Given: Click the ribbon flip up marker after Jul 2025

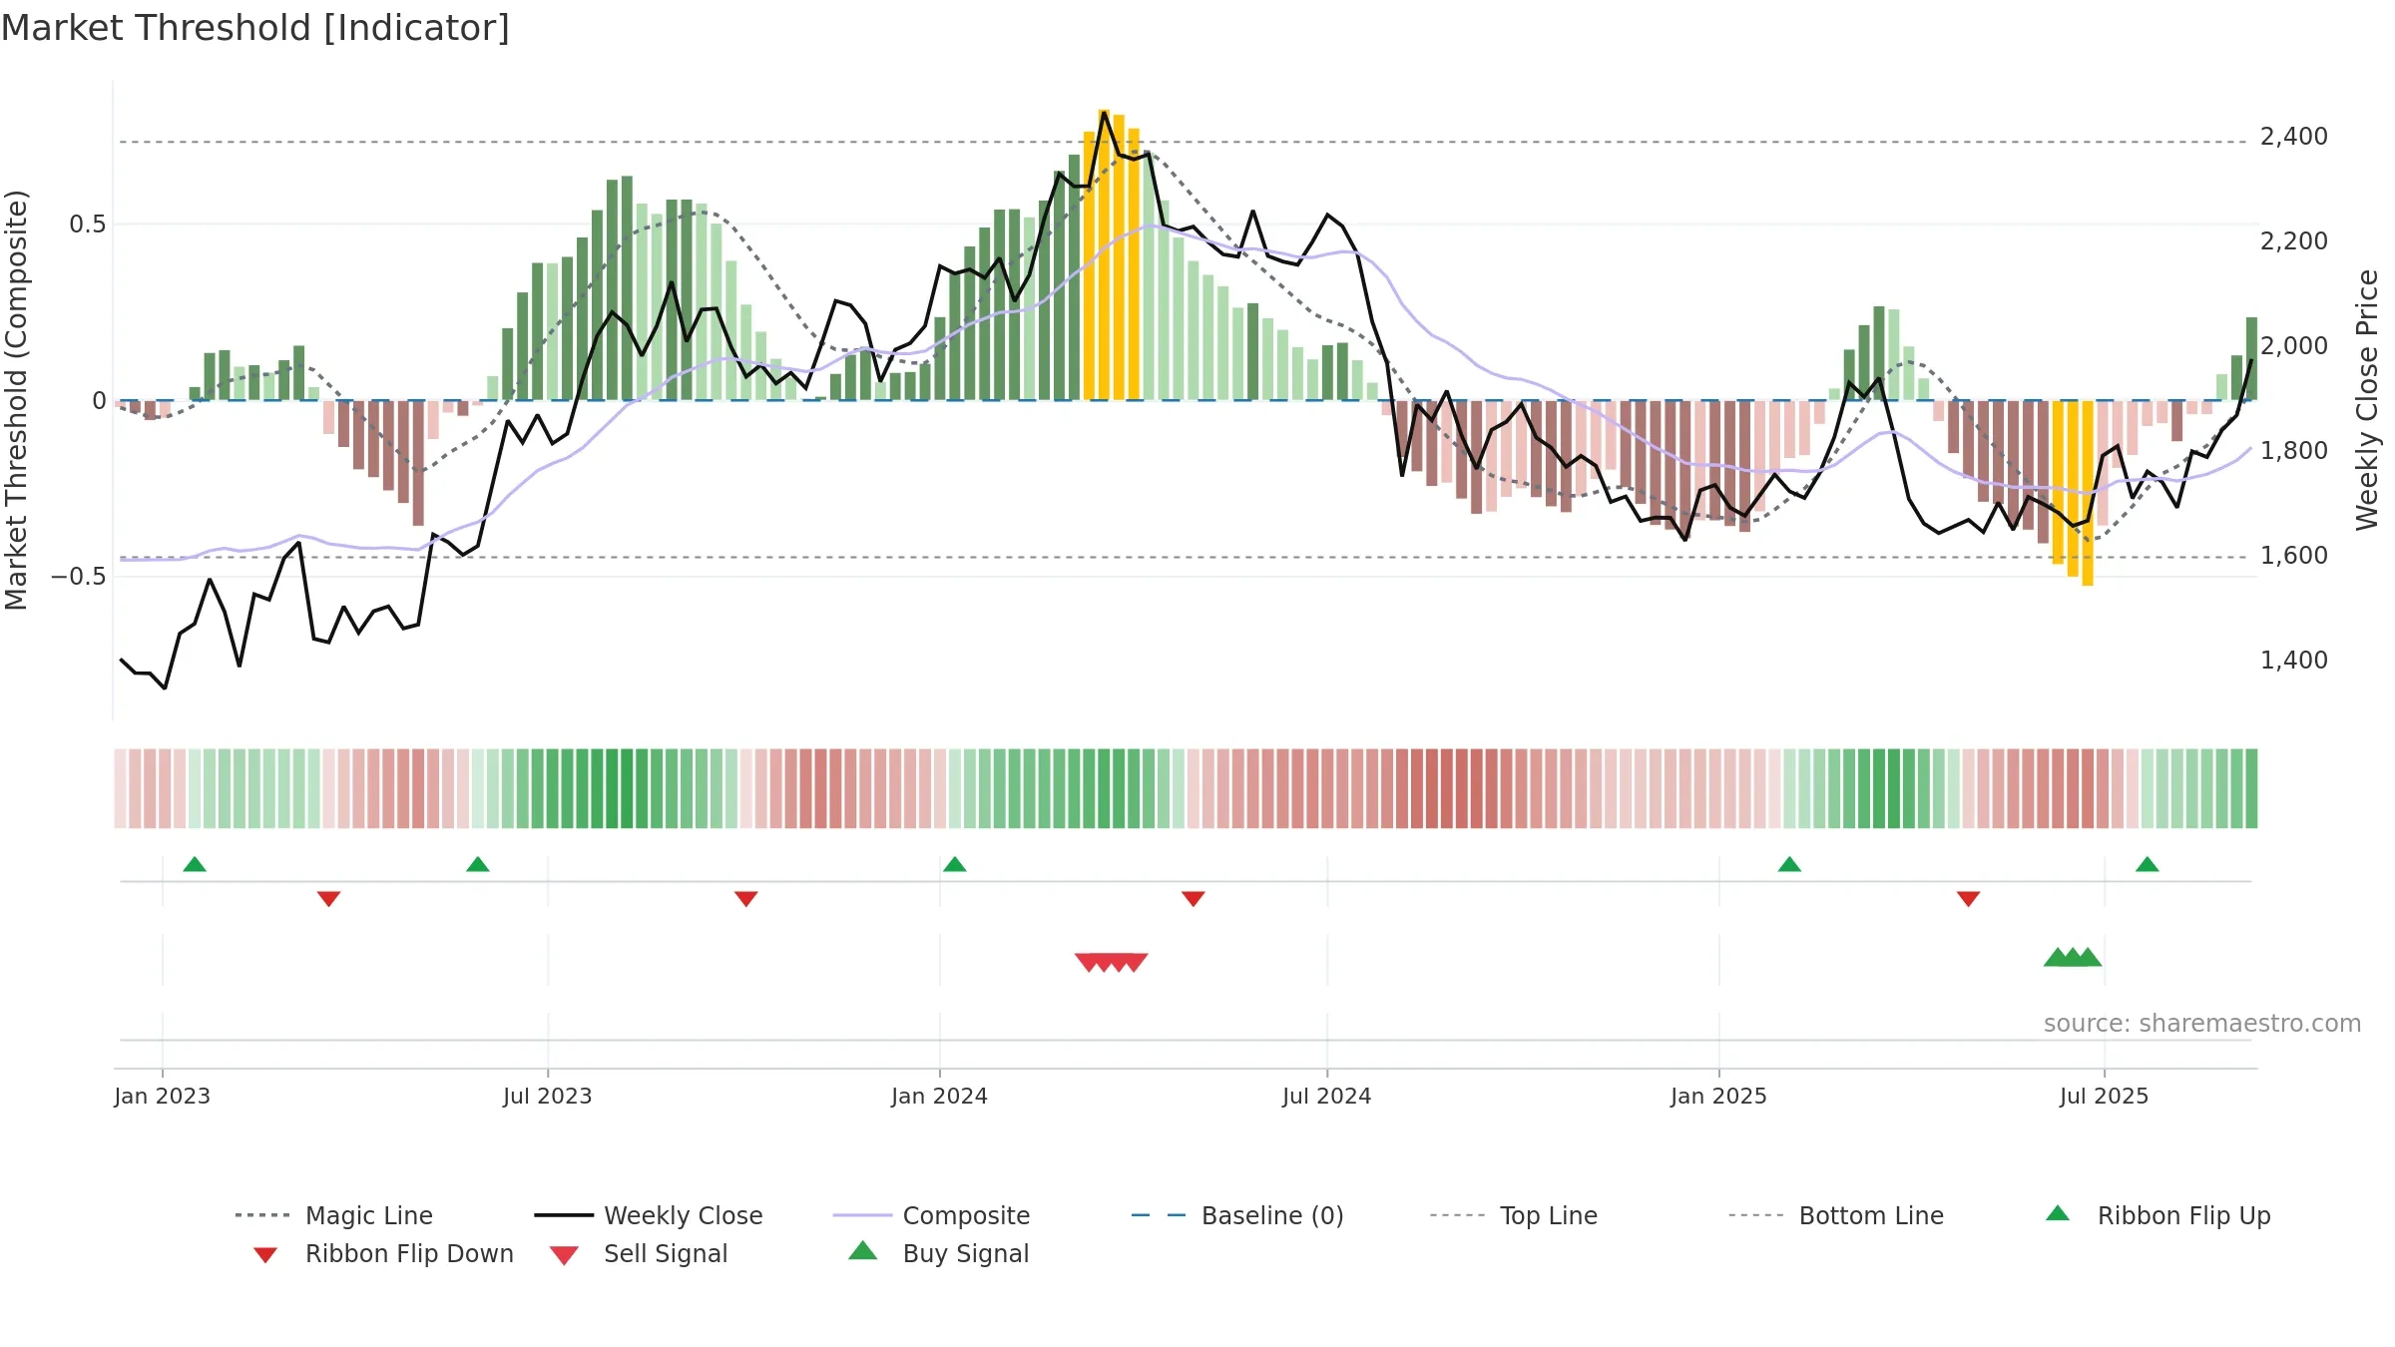Looking at the screenshot, I should [x=2148, y=864].
